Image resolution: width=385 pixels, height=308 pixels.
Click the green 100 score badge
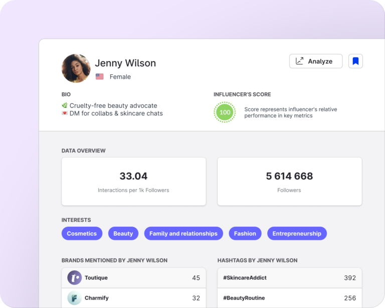[x=225, y=112]
